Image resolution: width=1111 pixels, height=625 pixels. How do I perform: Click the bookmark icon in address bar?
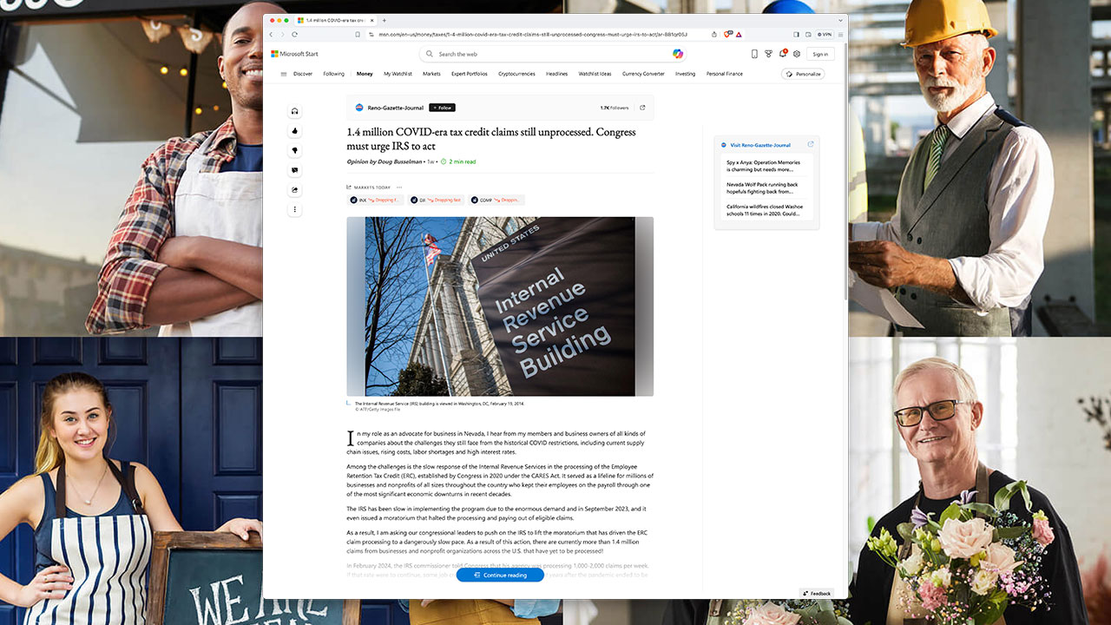(x=358, y=34)
